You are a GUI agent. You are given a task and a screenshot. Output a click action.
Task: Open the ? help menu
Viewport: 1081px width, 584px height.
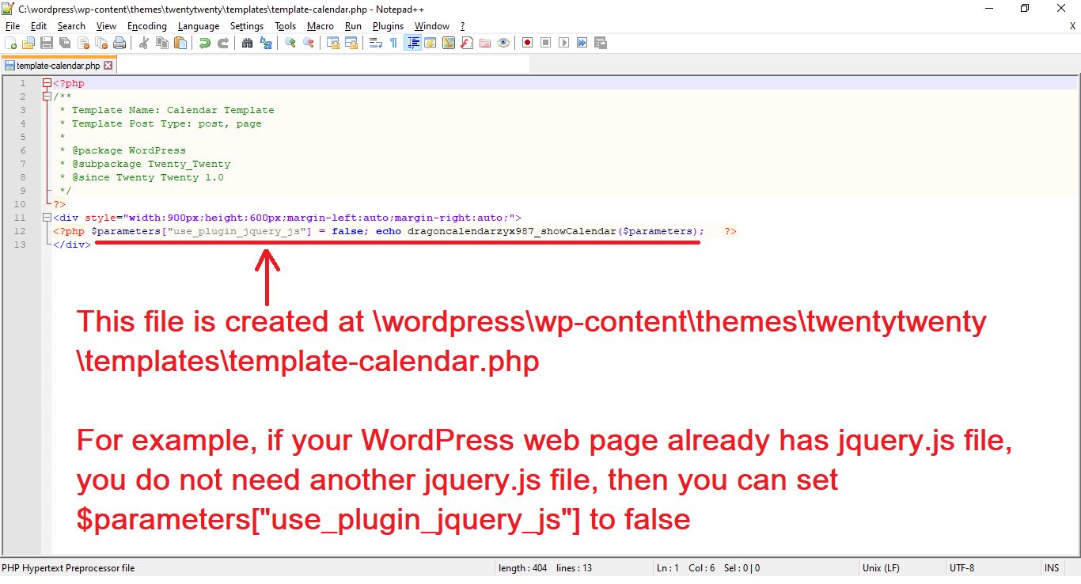[462, 26]
